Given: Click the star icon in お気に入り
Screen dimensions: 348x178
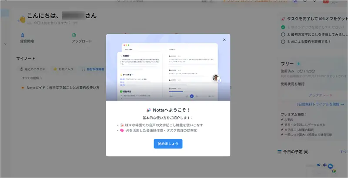Looking at the screenshot, I should point(55,69).
